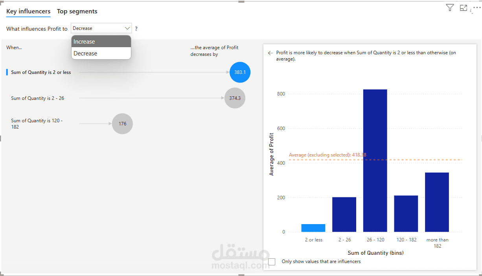Toggle Only show values that are influencers
Image resolution: width=482 pixels, height=276 pixels.
(272, 261)
